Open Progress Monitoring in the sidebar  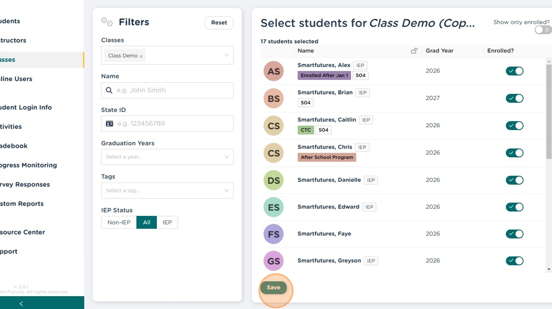point(29,165)
